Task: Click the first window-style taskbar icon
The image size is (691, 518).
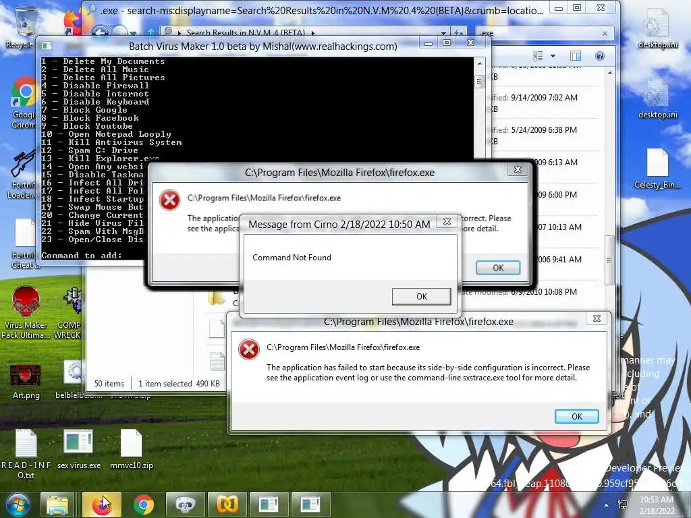Action: [x=269, y=505]
